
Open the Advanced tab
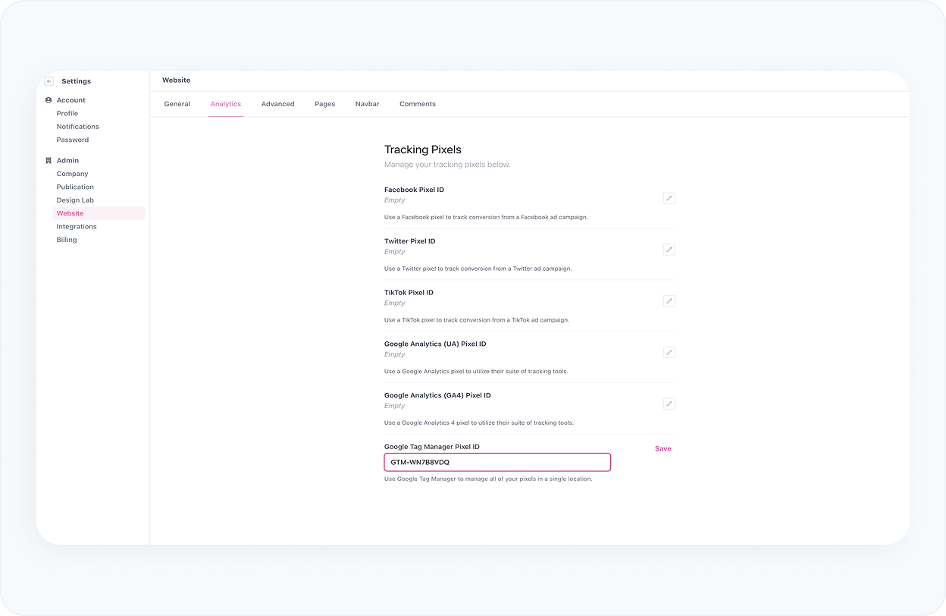277,104
